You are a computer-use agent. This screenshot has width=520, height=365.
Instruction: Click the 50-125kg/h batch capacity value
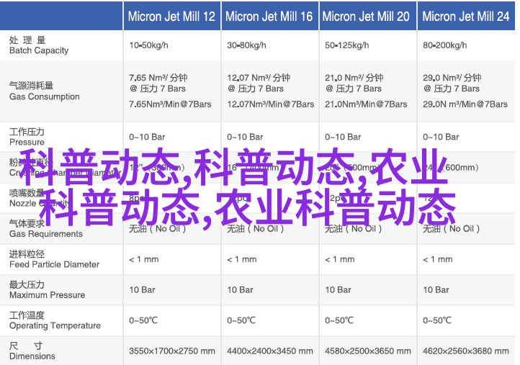coord(347,45)
